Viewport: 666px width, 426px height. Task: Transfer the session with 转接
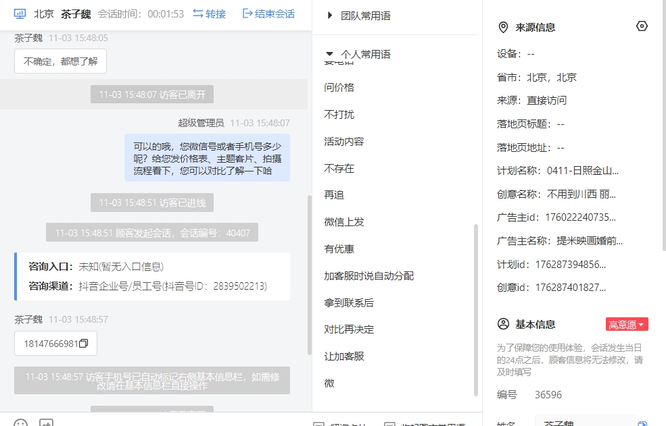[210, 14]
